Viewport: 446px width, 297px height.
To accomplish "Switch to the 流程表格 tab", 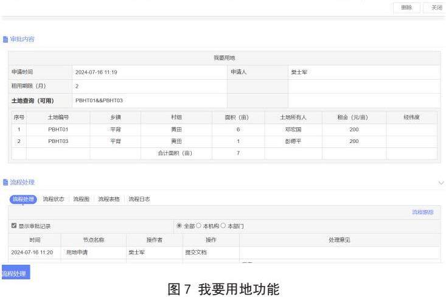I will pos(109,199).
